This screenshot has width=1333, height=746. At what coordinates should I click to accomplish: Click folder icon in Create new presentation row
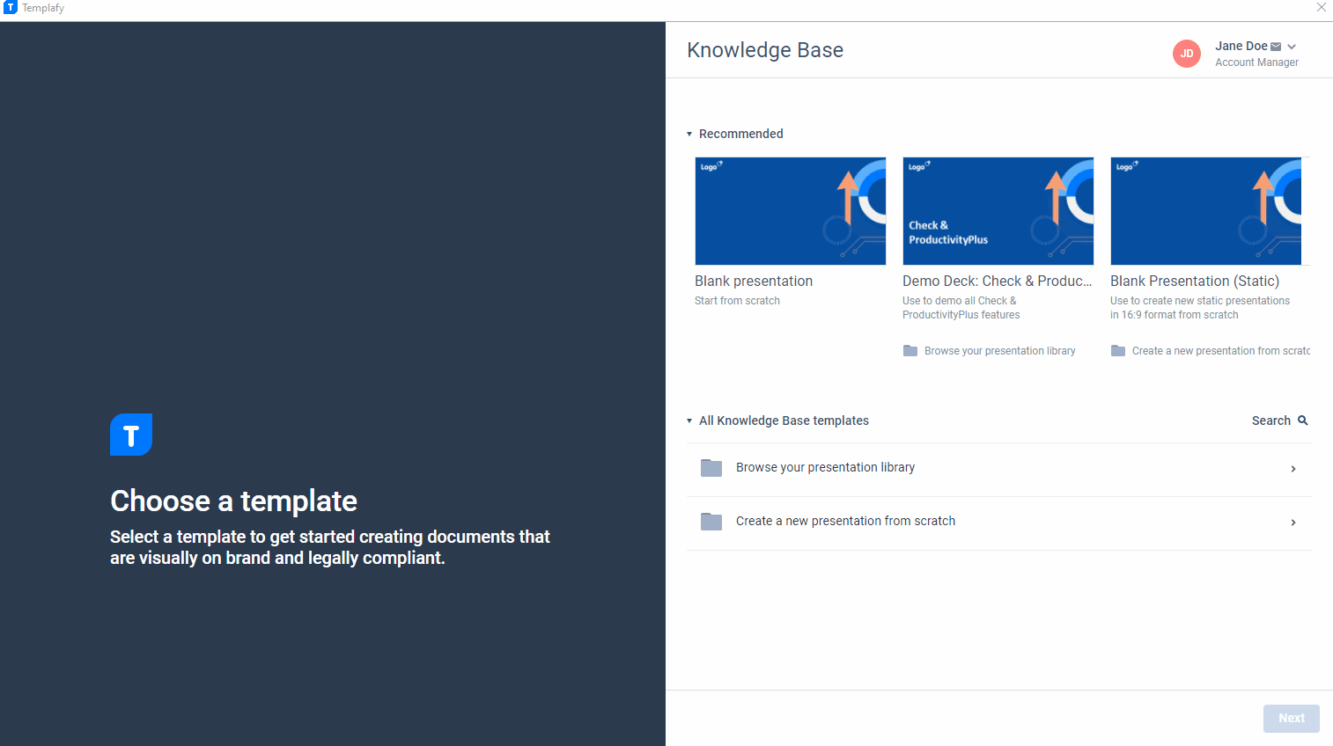coord(711,522)
